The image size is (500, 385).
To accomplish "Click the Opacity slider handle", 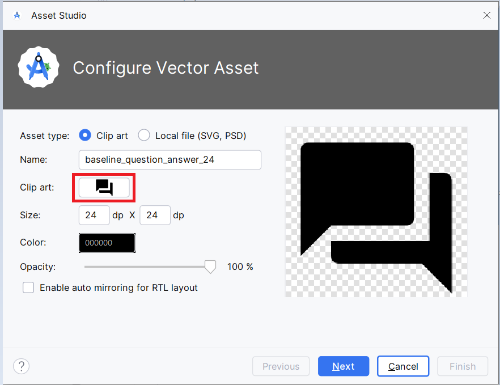I will click(210, 266).
